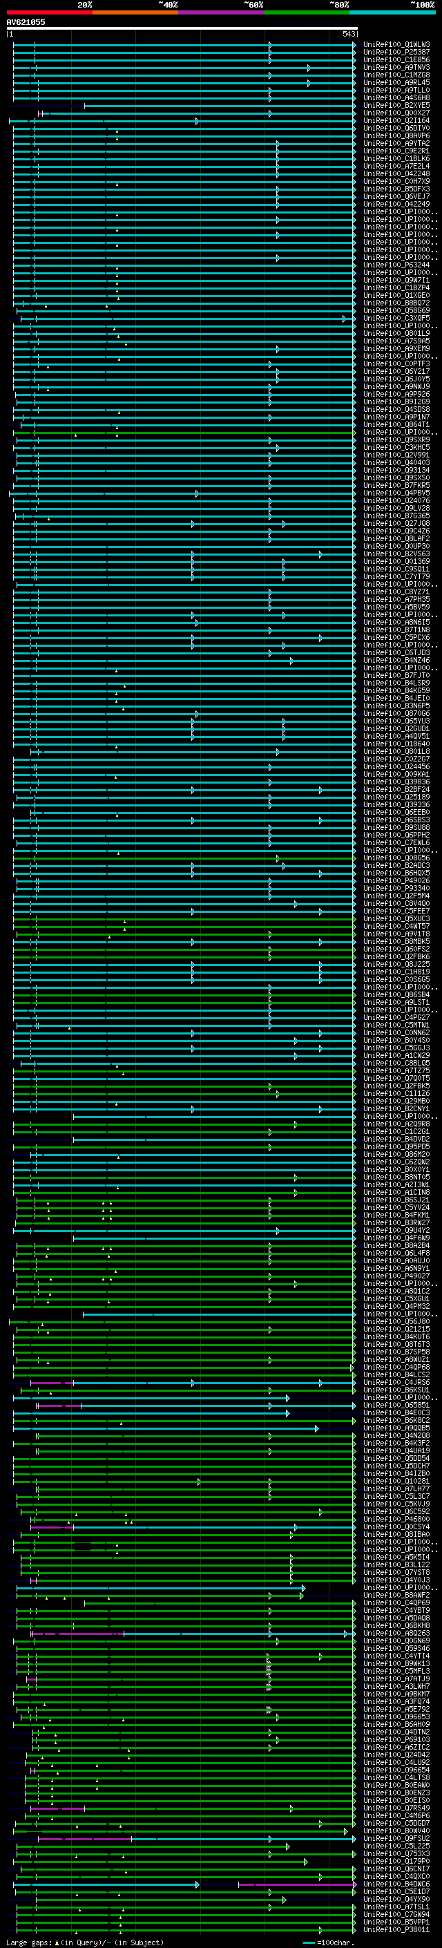The width and height of the screenshot is (442, 1948).
Task: Click the UniRef100_O96653 label
Action: click(x=396, y=1717)
